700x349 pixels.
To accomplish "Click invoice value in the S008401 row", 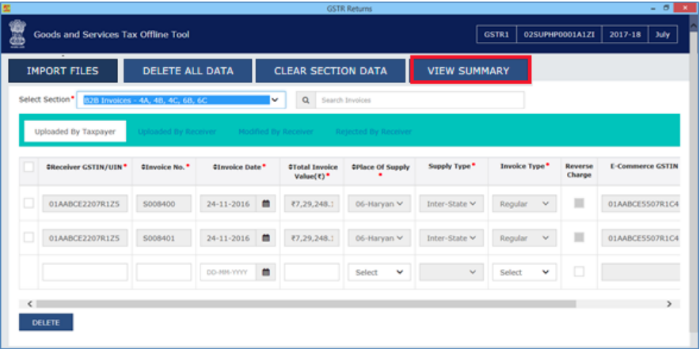I will click(312, 238).
